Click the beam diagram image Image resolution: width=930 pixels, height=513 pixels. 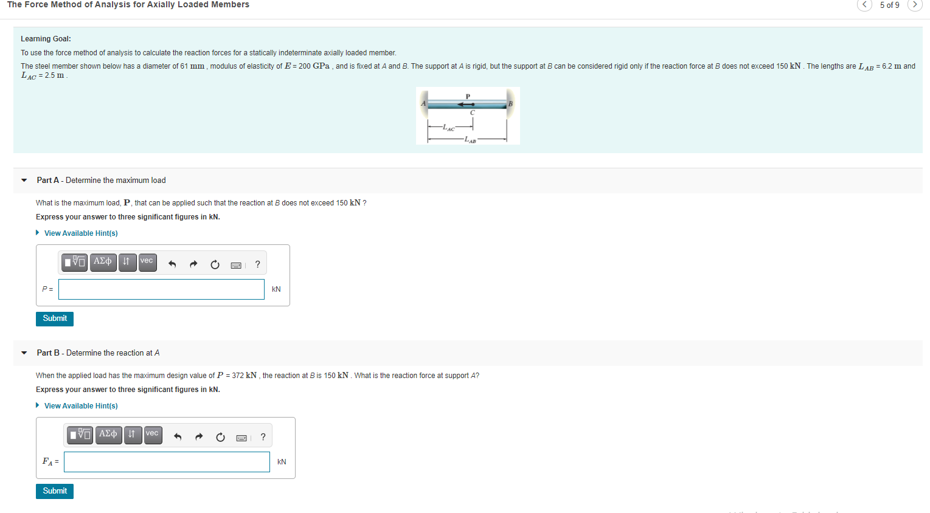[468, 115]
